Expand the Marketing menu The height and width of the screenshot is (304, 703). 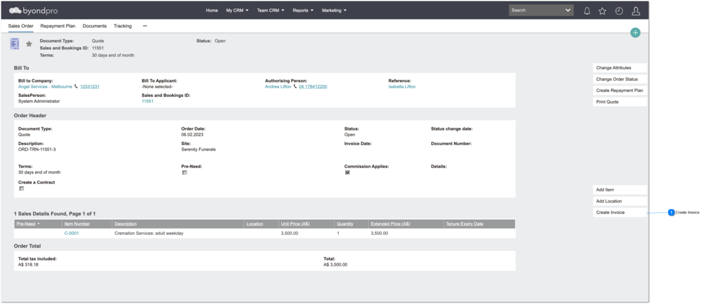[334, 10]
